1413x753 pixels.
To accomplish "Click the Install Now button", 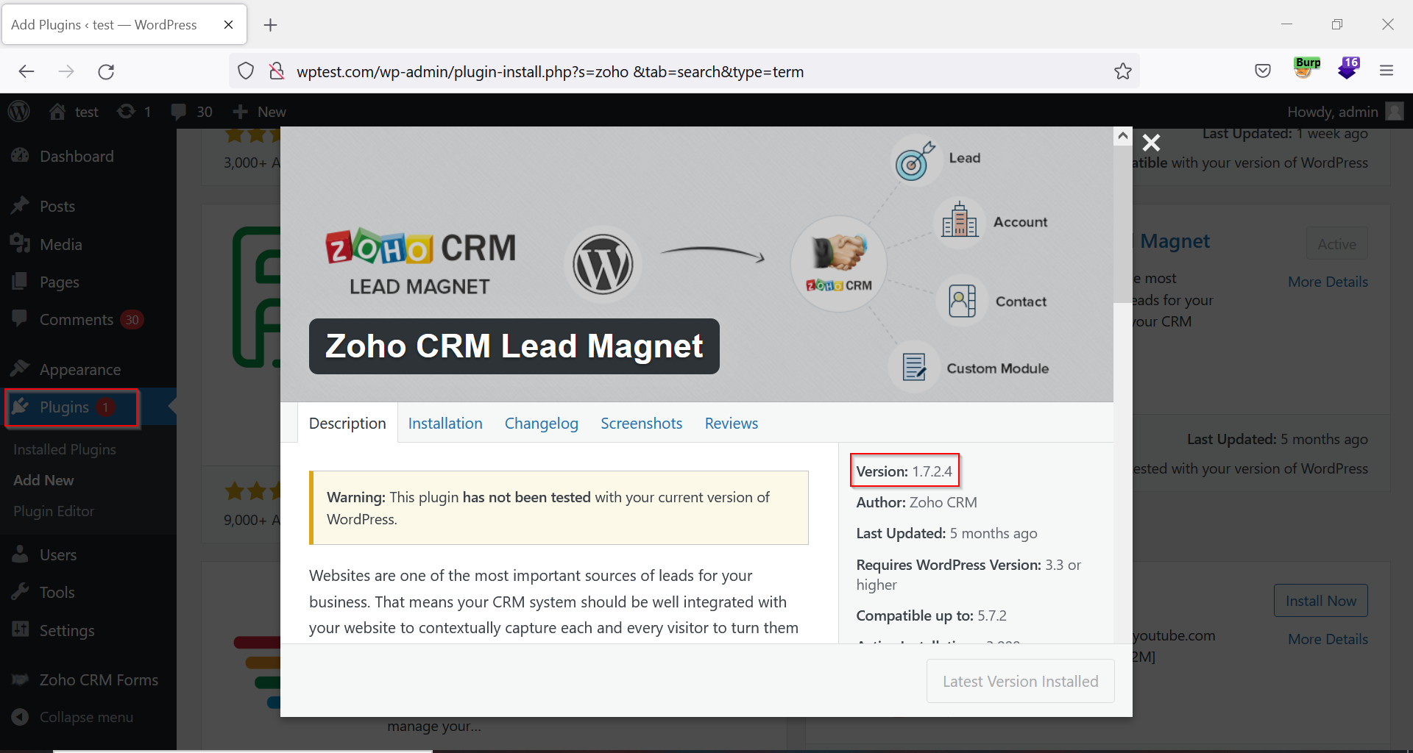I will [x=1320, y=601].
